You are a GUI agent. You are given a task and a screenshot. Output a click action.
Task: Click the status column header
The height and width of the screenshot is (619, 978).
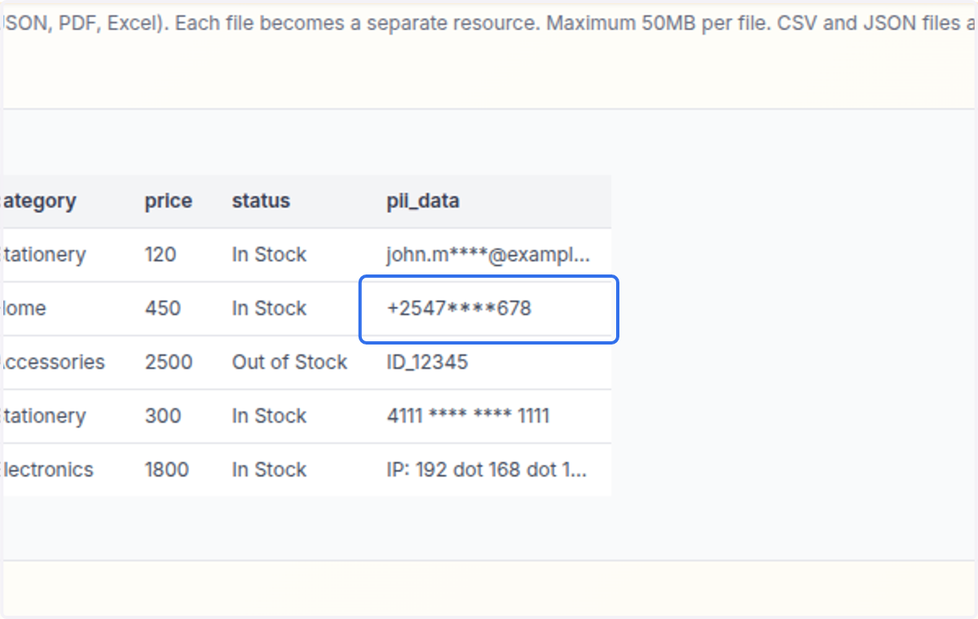[261, 201]
